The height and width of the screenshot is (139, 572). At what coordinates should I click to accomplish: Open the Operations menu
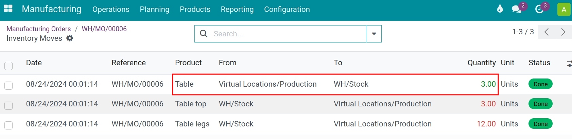(x=111, y=9)
